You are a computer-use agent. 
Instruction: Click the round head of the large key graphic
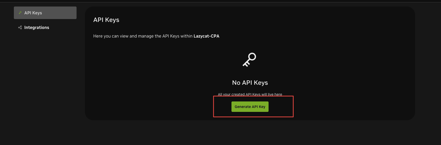(252, 57)
